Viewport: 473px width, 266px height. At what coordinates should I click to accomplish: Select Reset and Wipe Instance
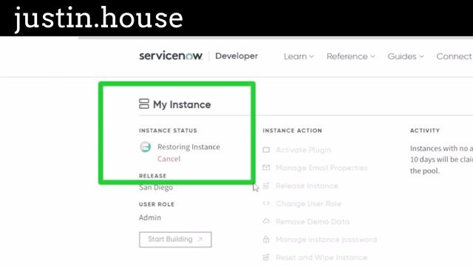pyautogui.click(x=321, y=257)
